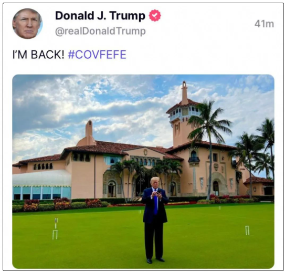The height and width of the screenshot is (272, 285).
Task: Open the #COVFEFE hashtag
Action: [97, 55]
